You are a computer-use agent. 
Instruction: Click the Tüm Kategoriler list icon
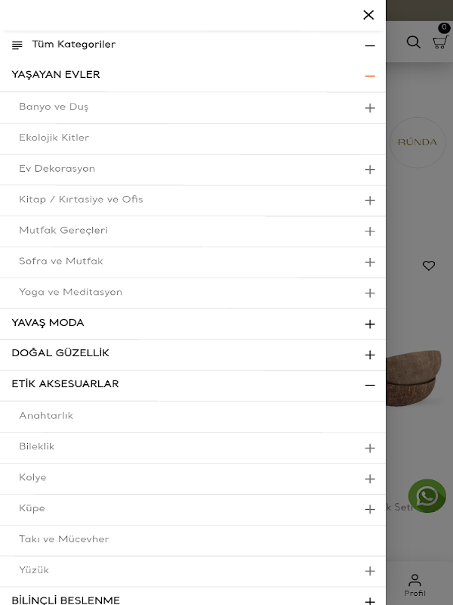17,45
